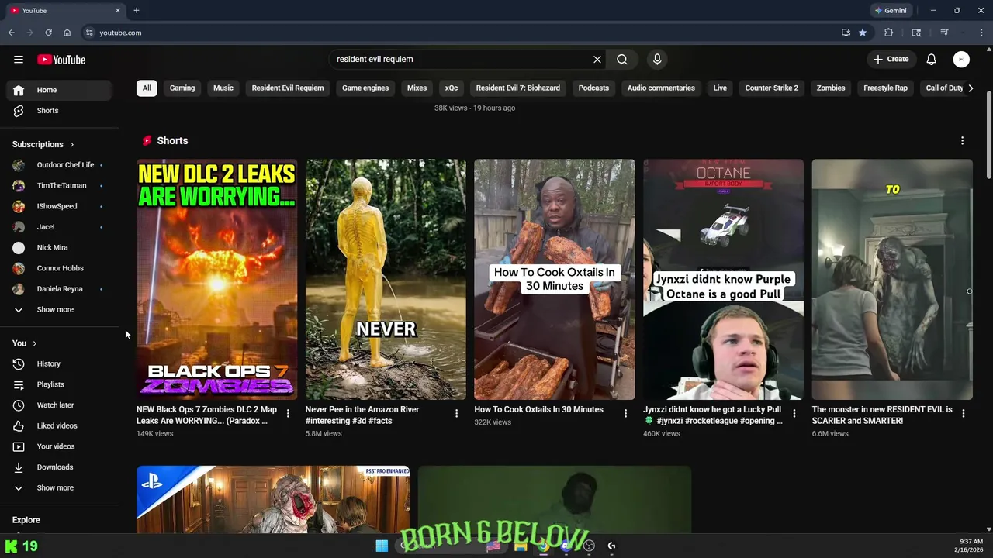Open the YouTube hamburger guide menu

point(19,60)
